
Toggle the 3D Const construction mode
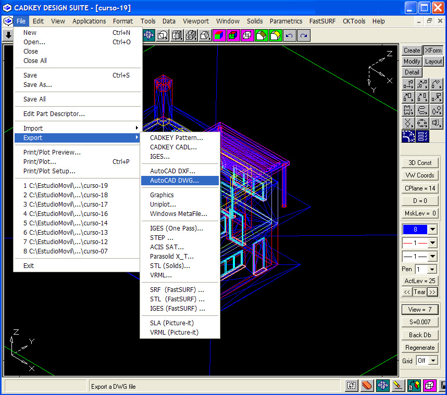(x=420, y=163)
